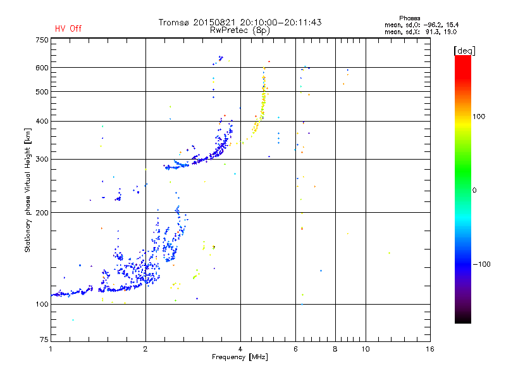Click the y-axis tick label '300'
This screenshot has width=506, height=380.
pyautogui.click(x=42, y=159)
